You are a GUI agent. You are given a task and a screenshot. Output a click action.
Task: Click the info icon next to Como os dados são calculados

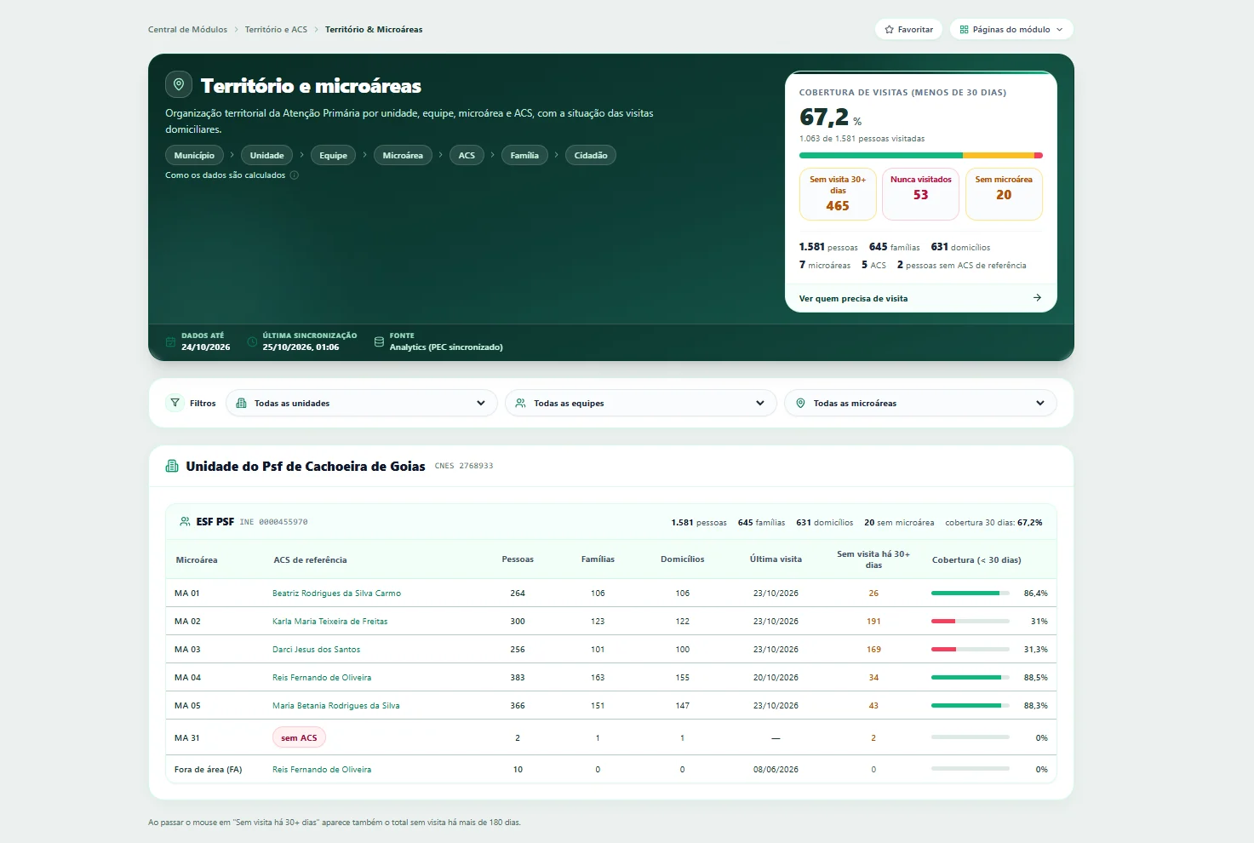pos(295,175)
